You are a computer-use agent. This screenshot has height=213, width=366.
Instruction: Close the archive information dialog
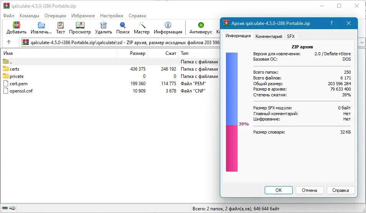348,23
